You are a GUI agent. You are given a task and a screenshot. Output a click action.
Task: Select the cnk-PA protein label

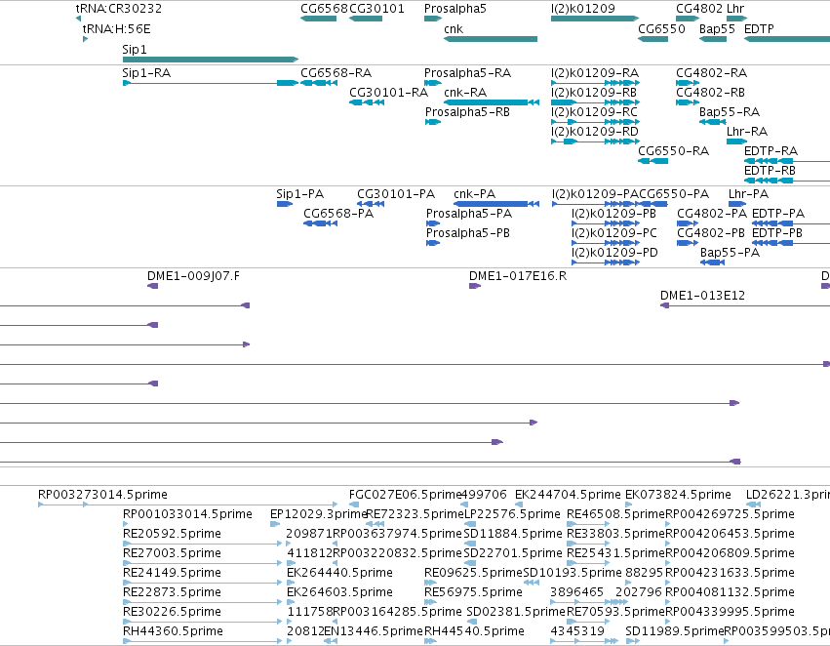474,194
